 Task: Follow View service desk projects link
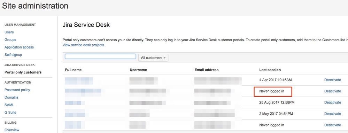83,45
